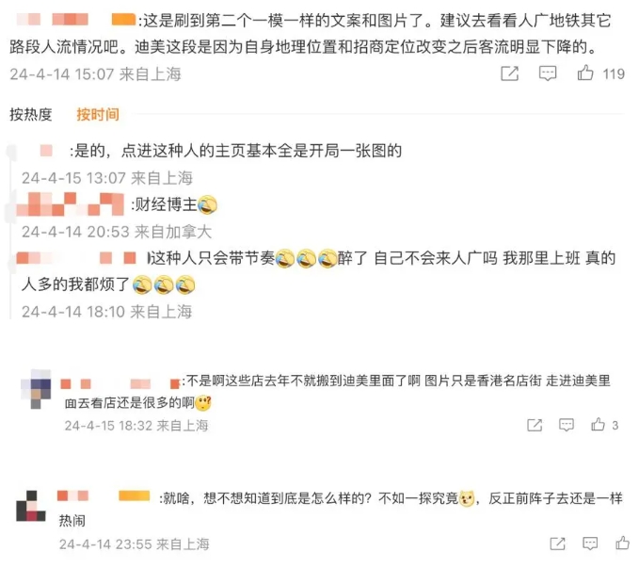Like the top comment with 119 likes
This screenshot has height=568, width=639.
pyautogui.click(x=585, y=73)
